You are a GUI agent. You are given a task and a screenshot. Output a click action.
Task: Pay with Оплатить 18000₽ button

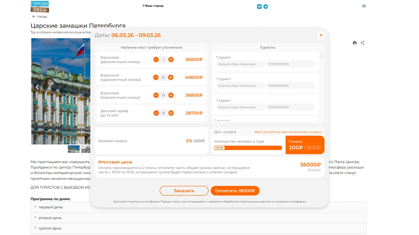(235, 191)
